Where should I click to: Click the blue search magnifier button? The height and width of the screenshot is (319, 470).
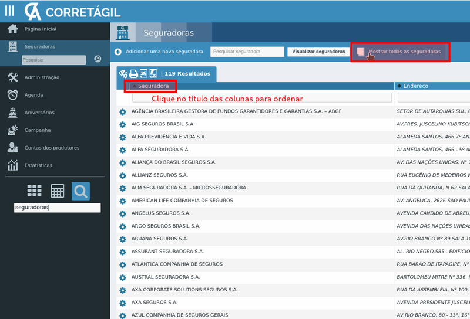tap(80, 191)
